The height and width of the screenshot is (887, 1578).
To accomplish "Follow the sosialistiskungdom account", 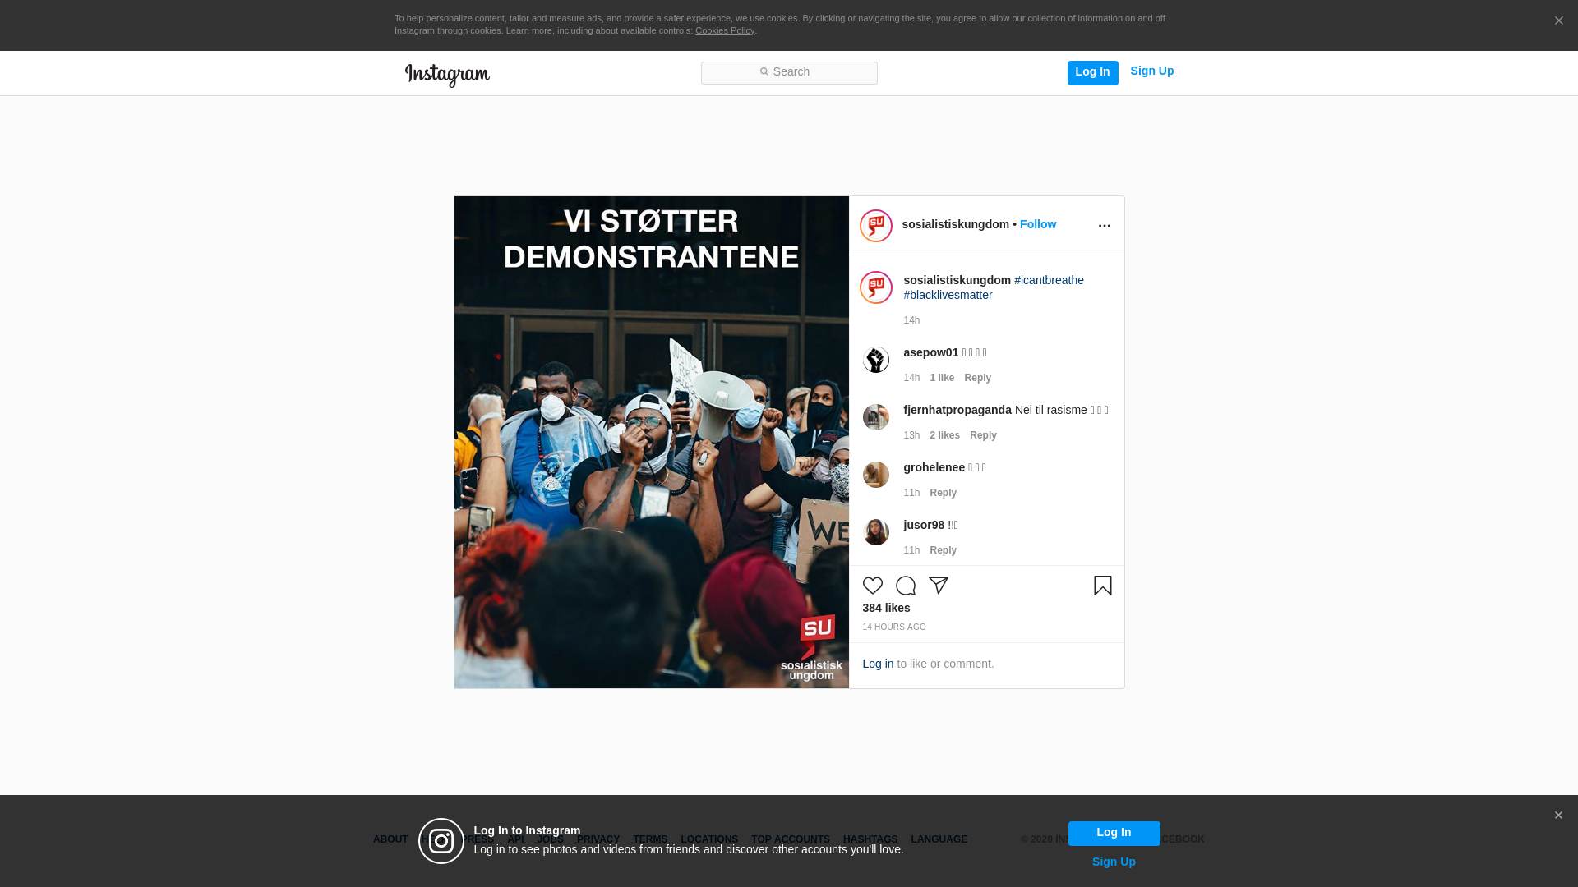I will click(1037, 224).
